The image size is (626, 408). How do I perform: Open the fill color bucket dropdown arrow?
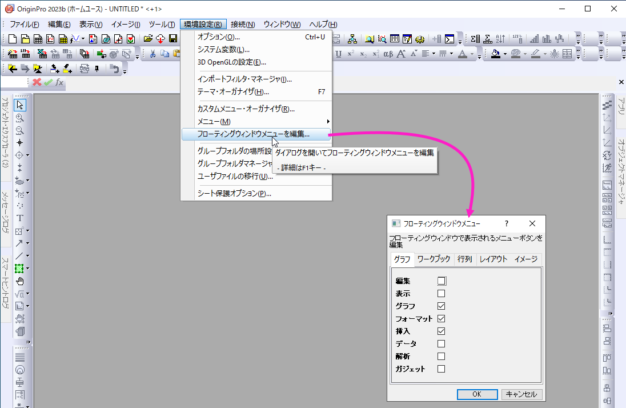click(505, 54)
